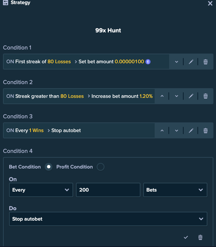Click the 200 value input field
The image size is (216, 247).
coord(108,190)
